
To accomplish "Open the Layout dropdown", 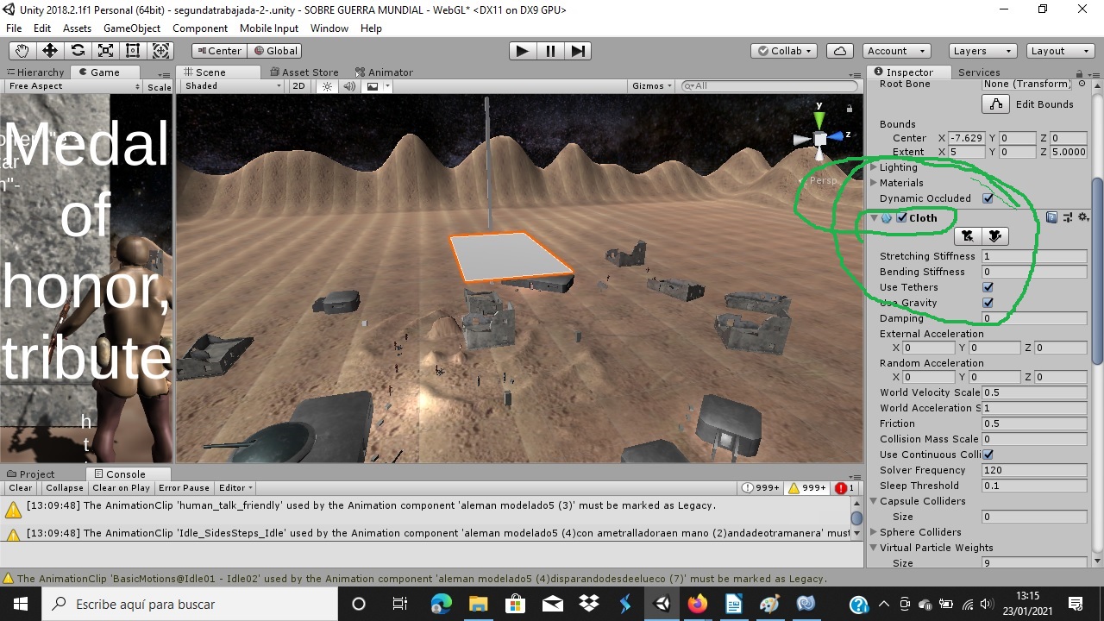I will [1060, 51].
